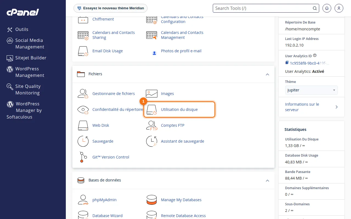Click Essayez le nouveau thème Meridian button

click(x=111, y=8)
